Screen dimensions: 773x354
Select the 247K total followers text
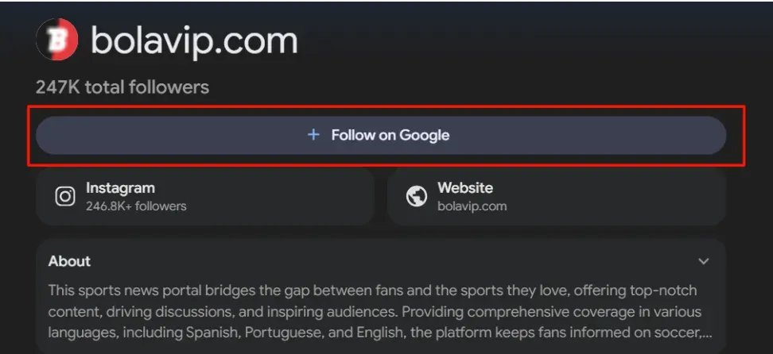(x=122, y=87)
